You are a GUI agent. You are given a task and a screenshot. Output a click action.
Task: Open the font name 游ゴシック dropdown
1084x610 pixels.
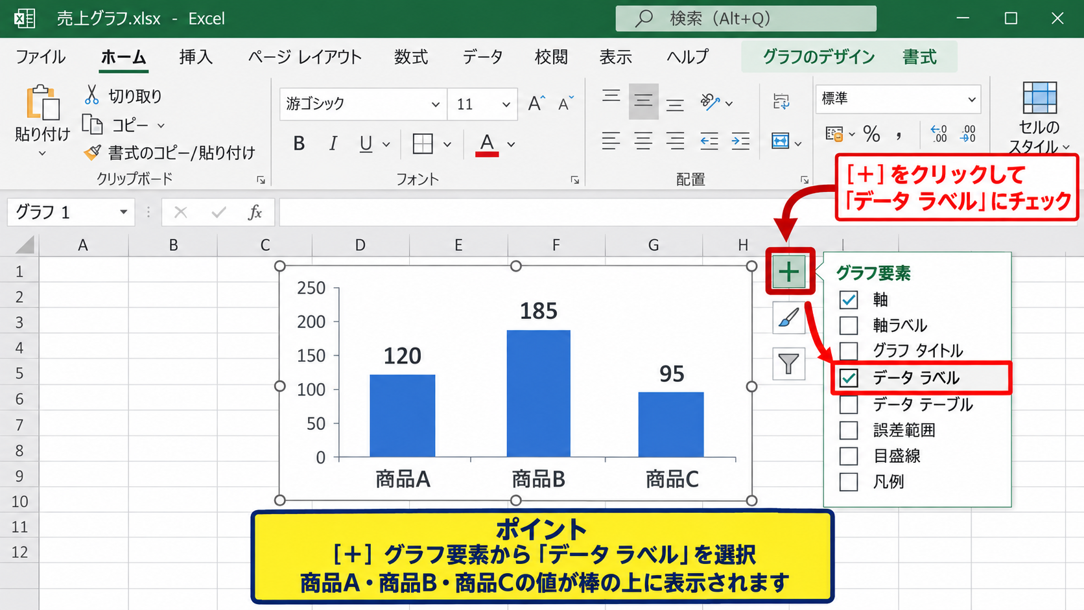(x=435, y=104)
